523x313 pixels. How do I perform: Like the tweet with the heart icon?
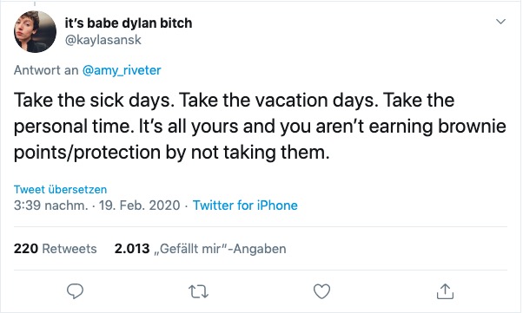tap(321, 291)
